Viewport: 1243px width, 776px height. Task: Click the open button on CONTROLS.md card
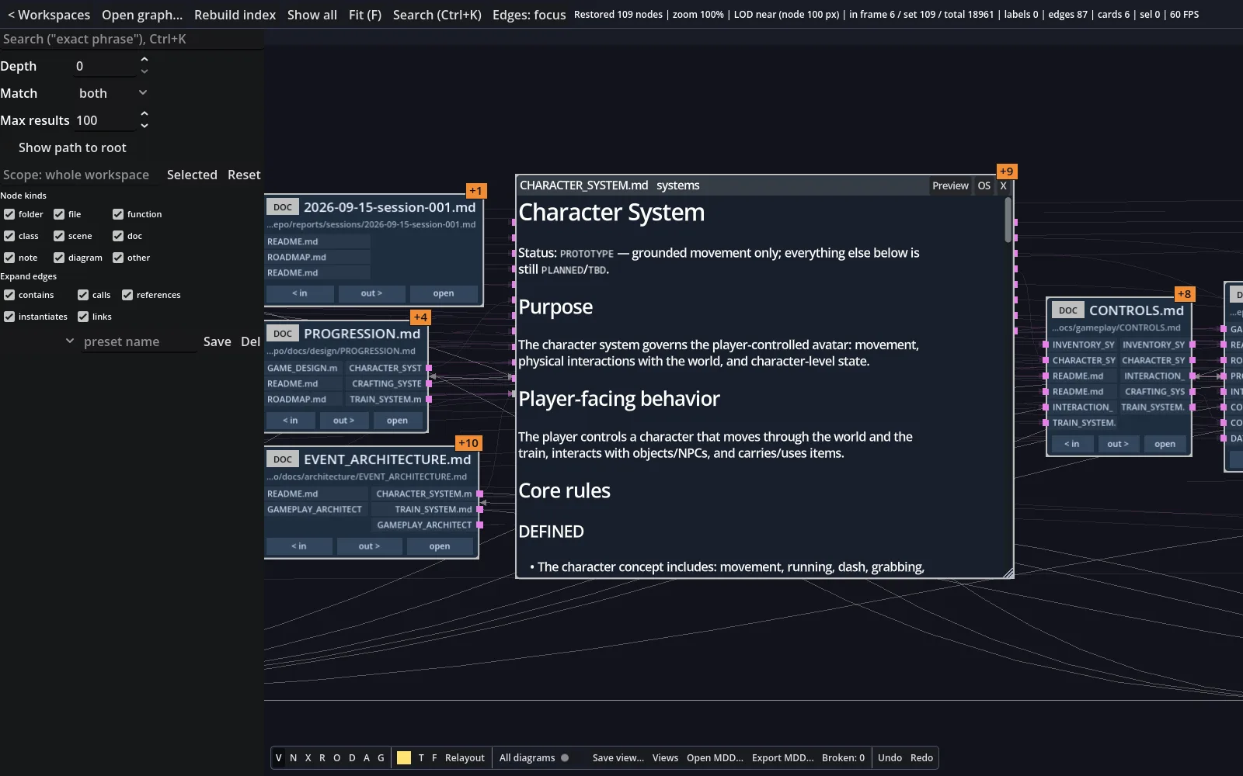point(1165,444)
